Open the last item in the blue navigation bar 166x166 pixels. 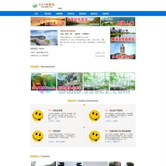(x=106, y=14)
